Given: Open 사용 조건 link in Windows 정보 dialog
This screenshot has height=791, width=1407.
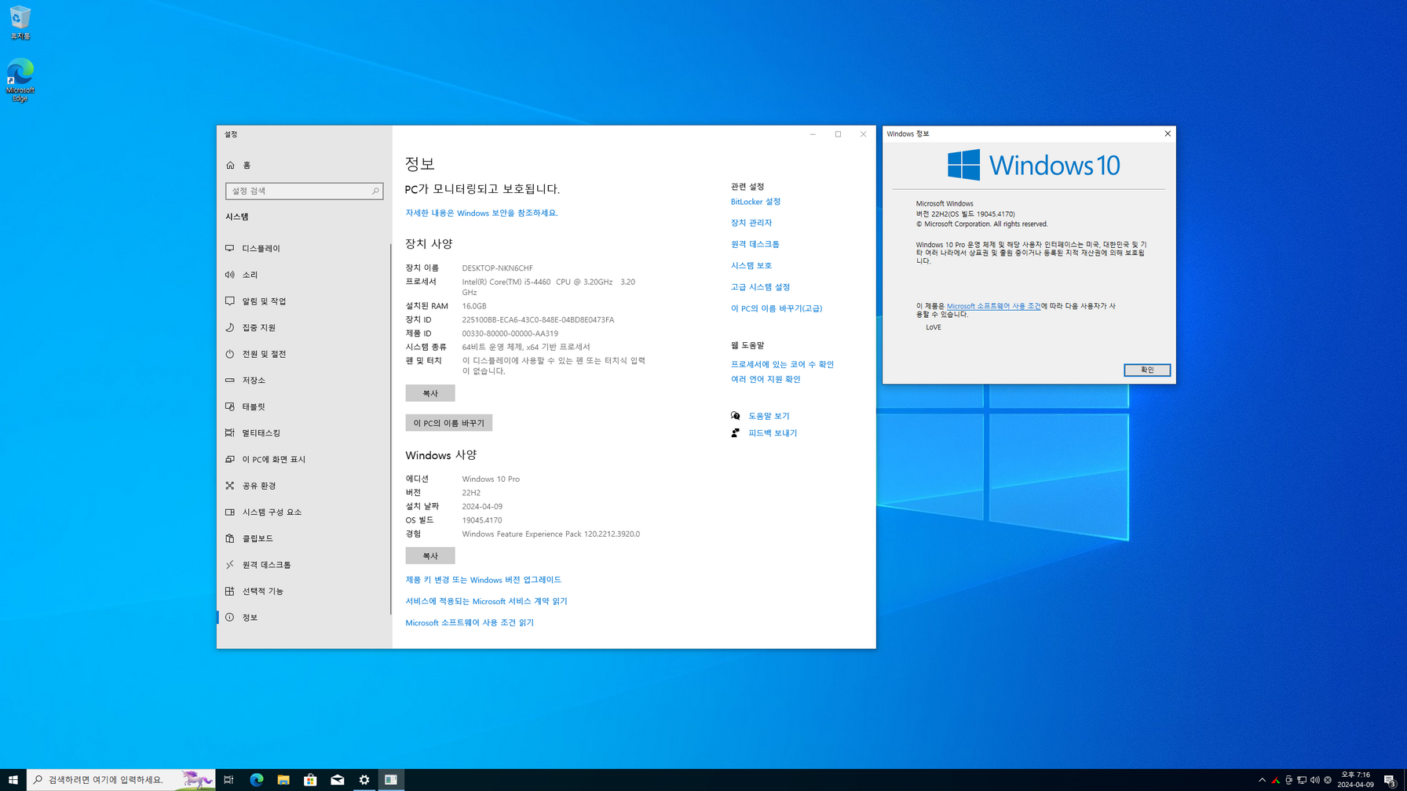Looking at the screenshot, I should click(x=993, y=306).
